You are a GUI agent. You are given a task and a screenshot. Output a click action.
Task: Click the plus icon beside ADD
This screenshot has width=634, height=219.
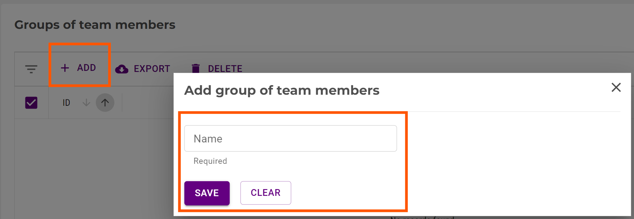(65, 68)
